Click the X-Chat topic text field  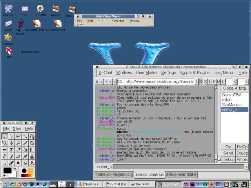(155, 81)
